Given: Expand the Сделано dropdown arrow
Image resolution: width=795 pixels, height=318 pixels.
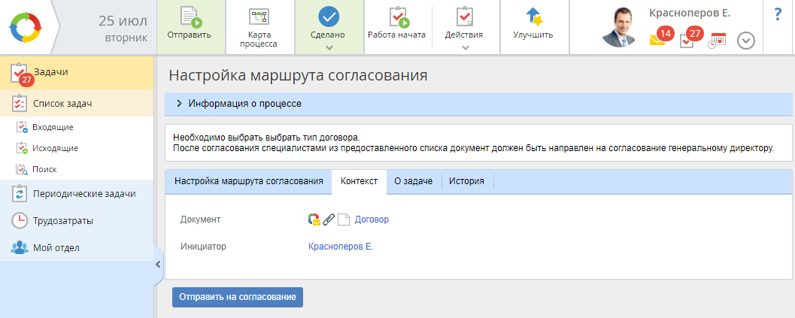Looking at the screenshot, I should 328,47.
